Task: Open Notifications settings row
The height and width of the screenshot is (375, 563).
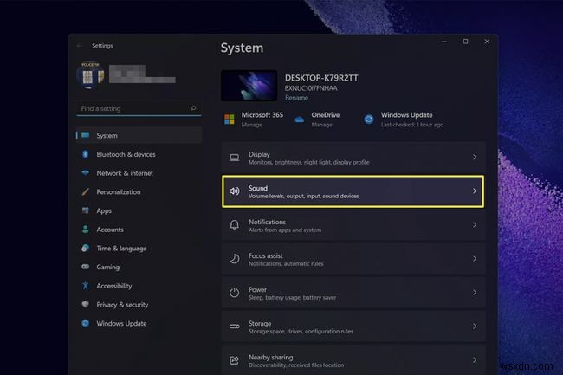Action: pyautogui.click(x=353, y=225)
